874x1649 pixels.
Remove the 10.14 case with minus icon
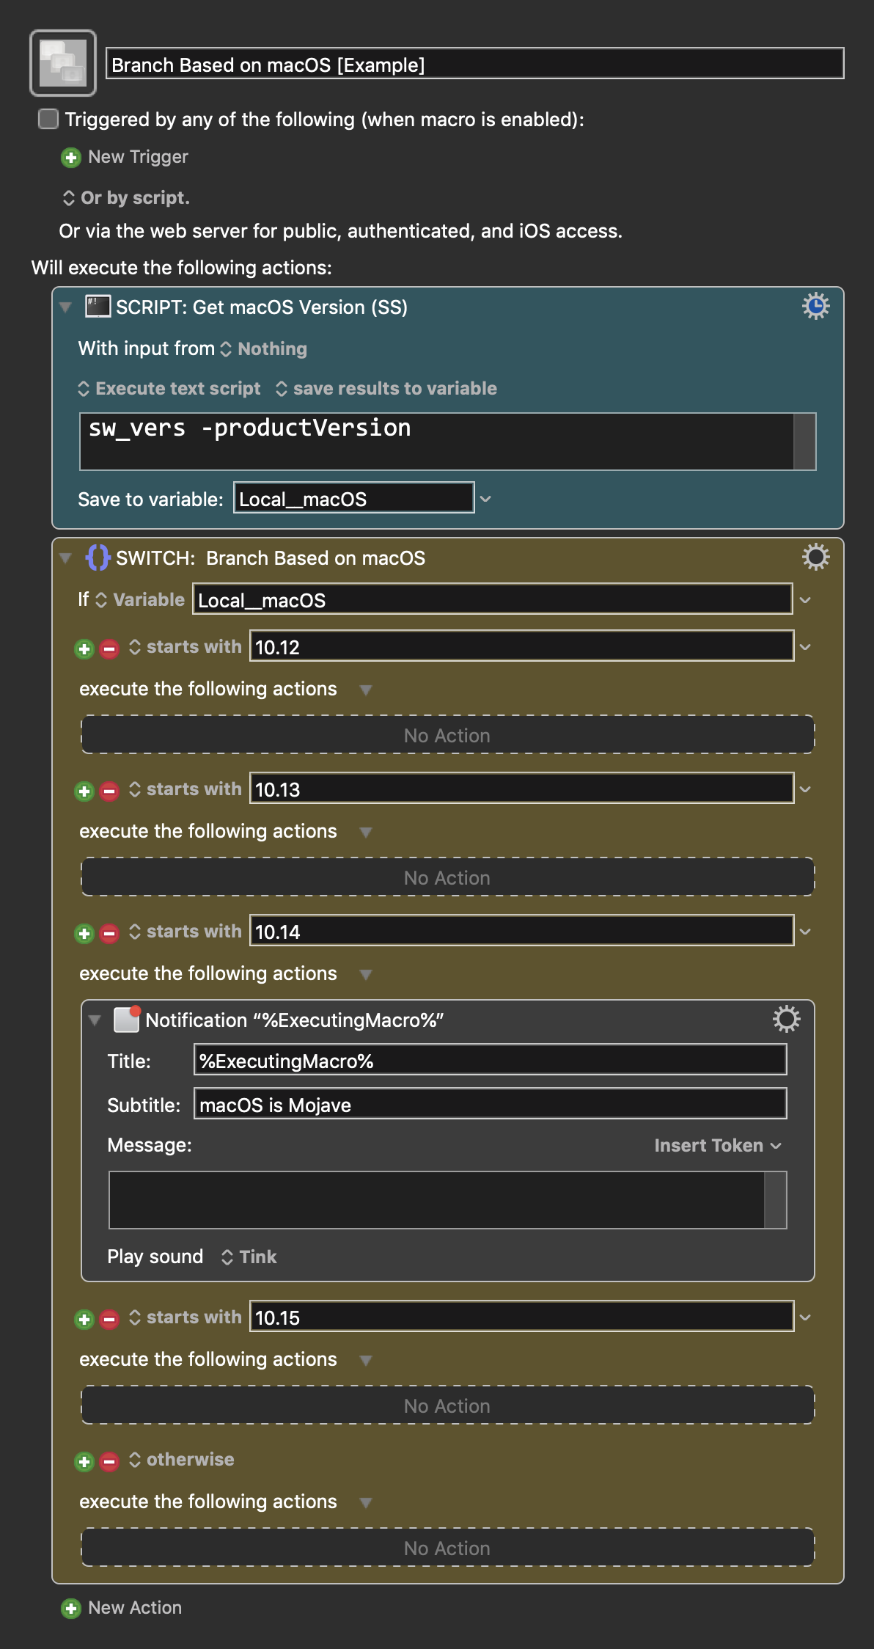109,933
